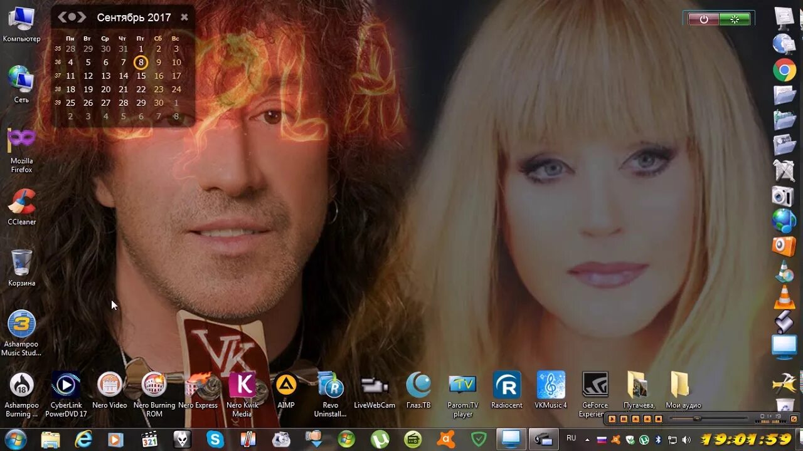Select September 15 in the calendar
This screenshot has width=803, height=451.
pos(141,76)
